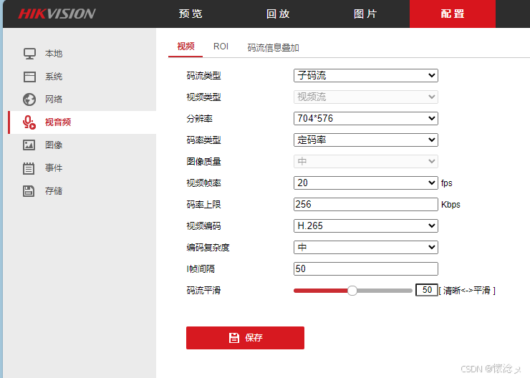Select 视音频 in the sidebar
The height and width of the screenshot is (378, 530).
pos(82,122)
